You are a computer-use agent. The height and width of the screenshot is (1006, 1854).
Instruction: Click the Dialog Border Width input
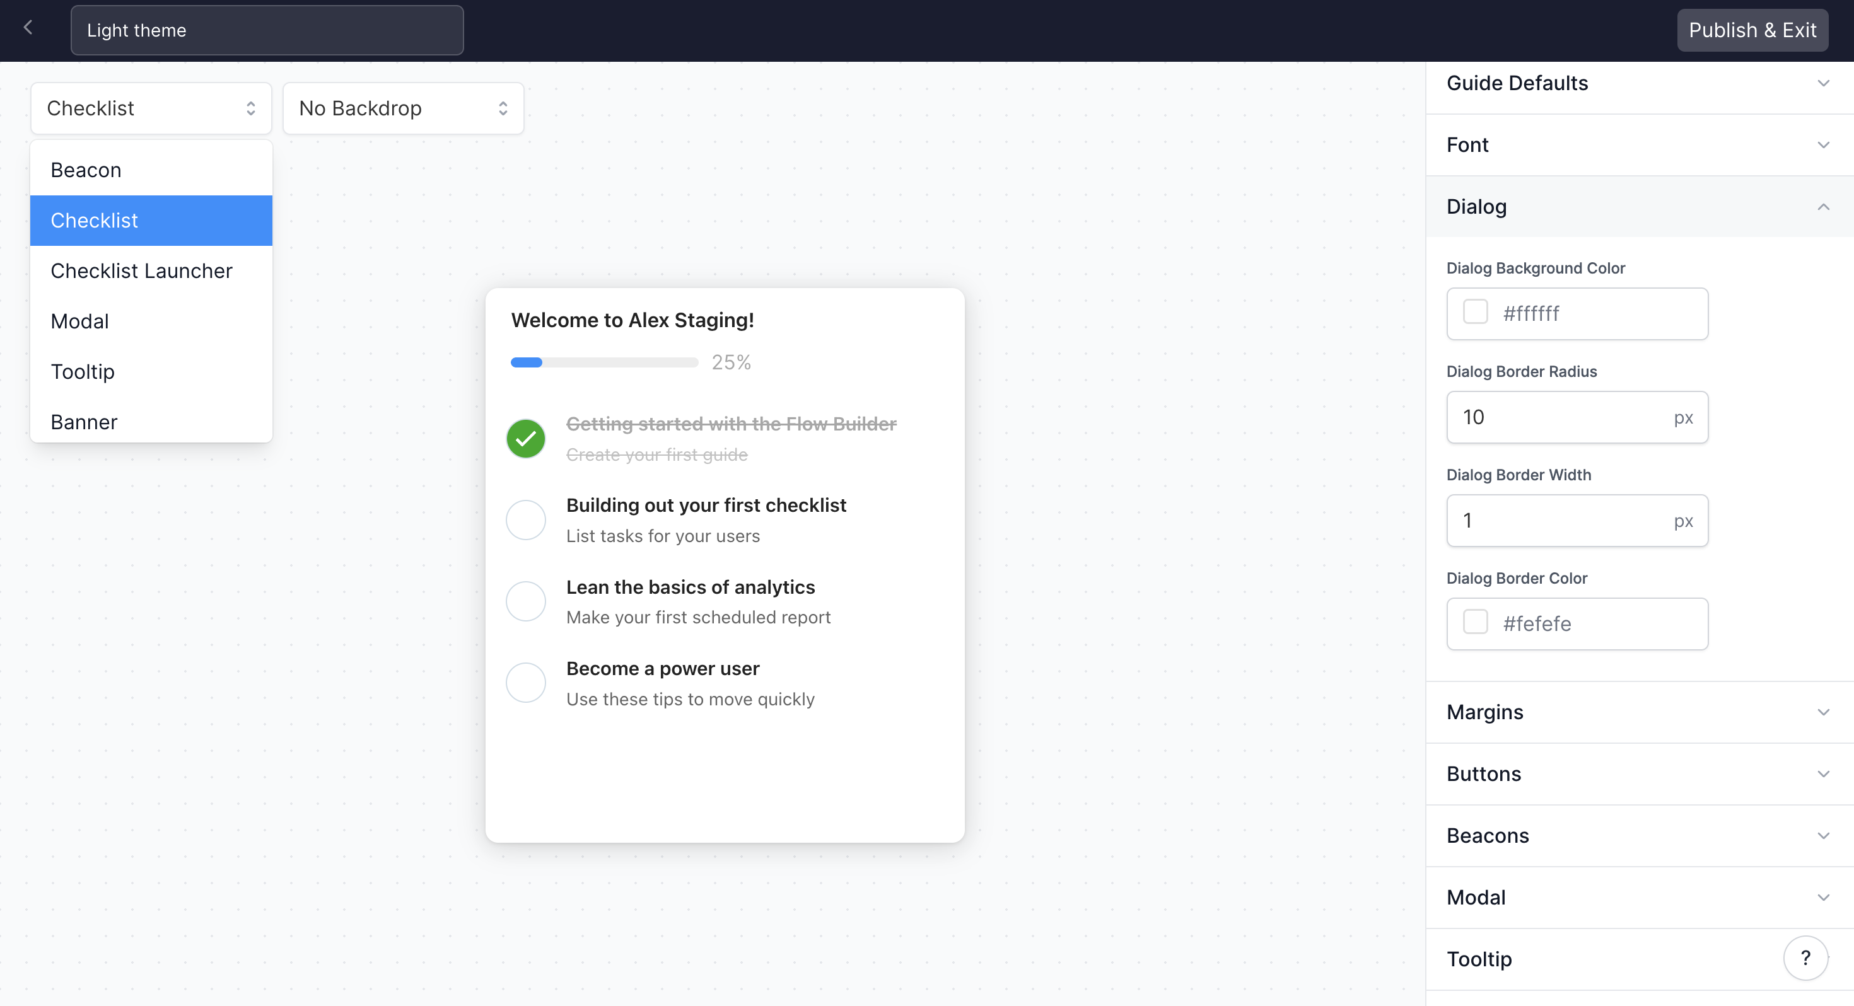click(1577, 521)
